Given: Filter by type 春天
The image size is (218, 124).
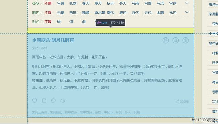Looking at the screenshot, I should tap(86, 3).
